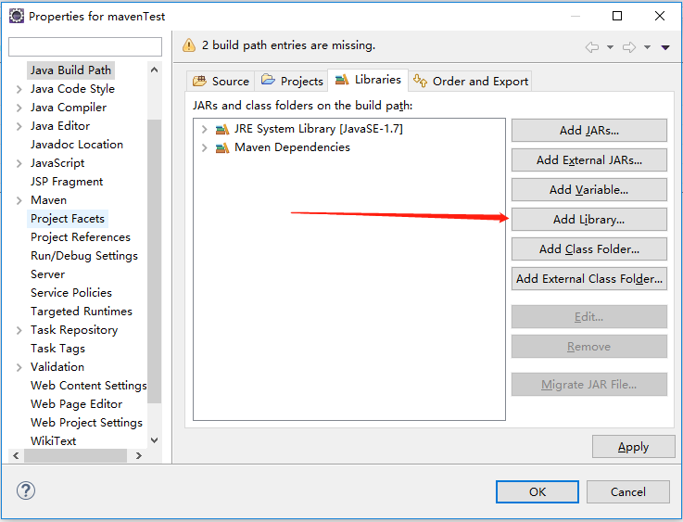Select the Maven sidebar label
Screen dimensions: 683x522
click(x=48, y=200)
